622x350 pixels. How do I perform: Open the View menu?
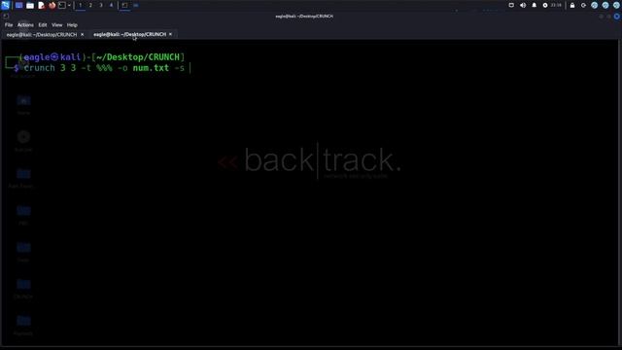coord(56,25)
